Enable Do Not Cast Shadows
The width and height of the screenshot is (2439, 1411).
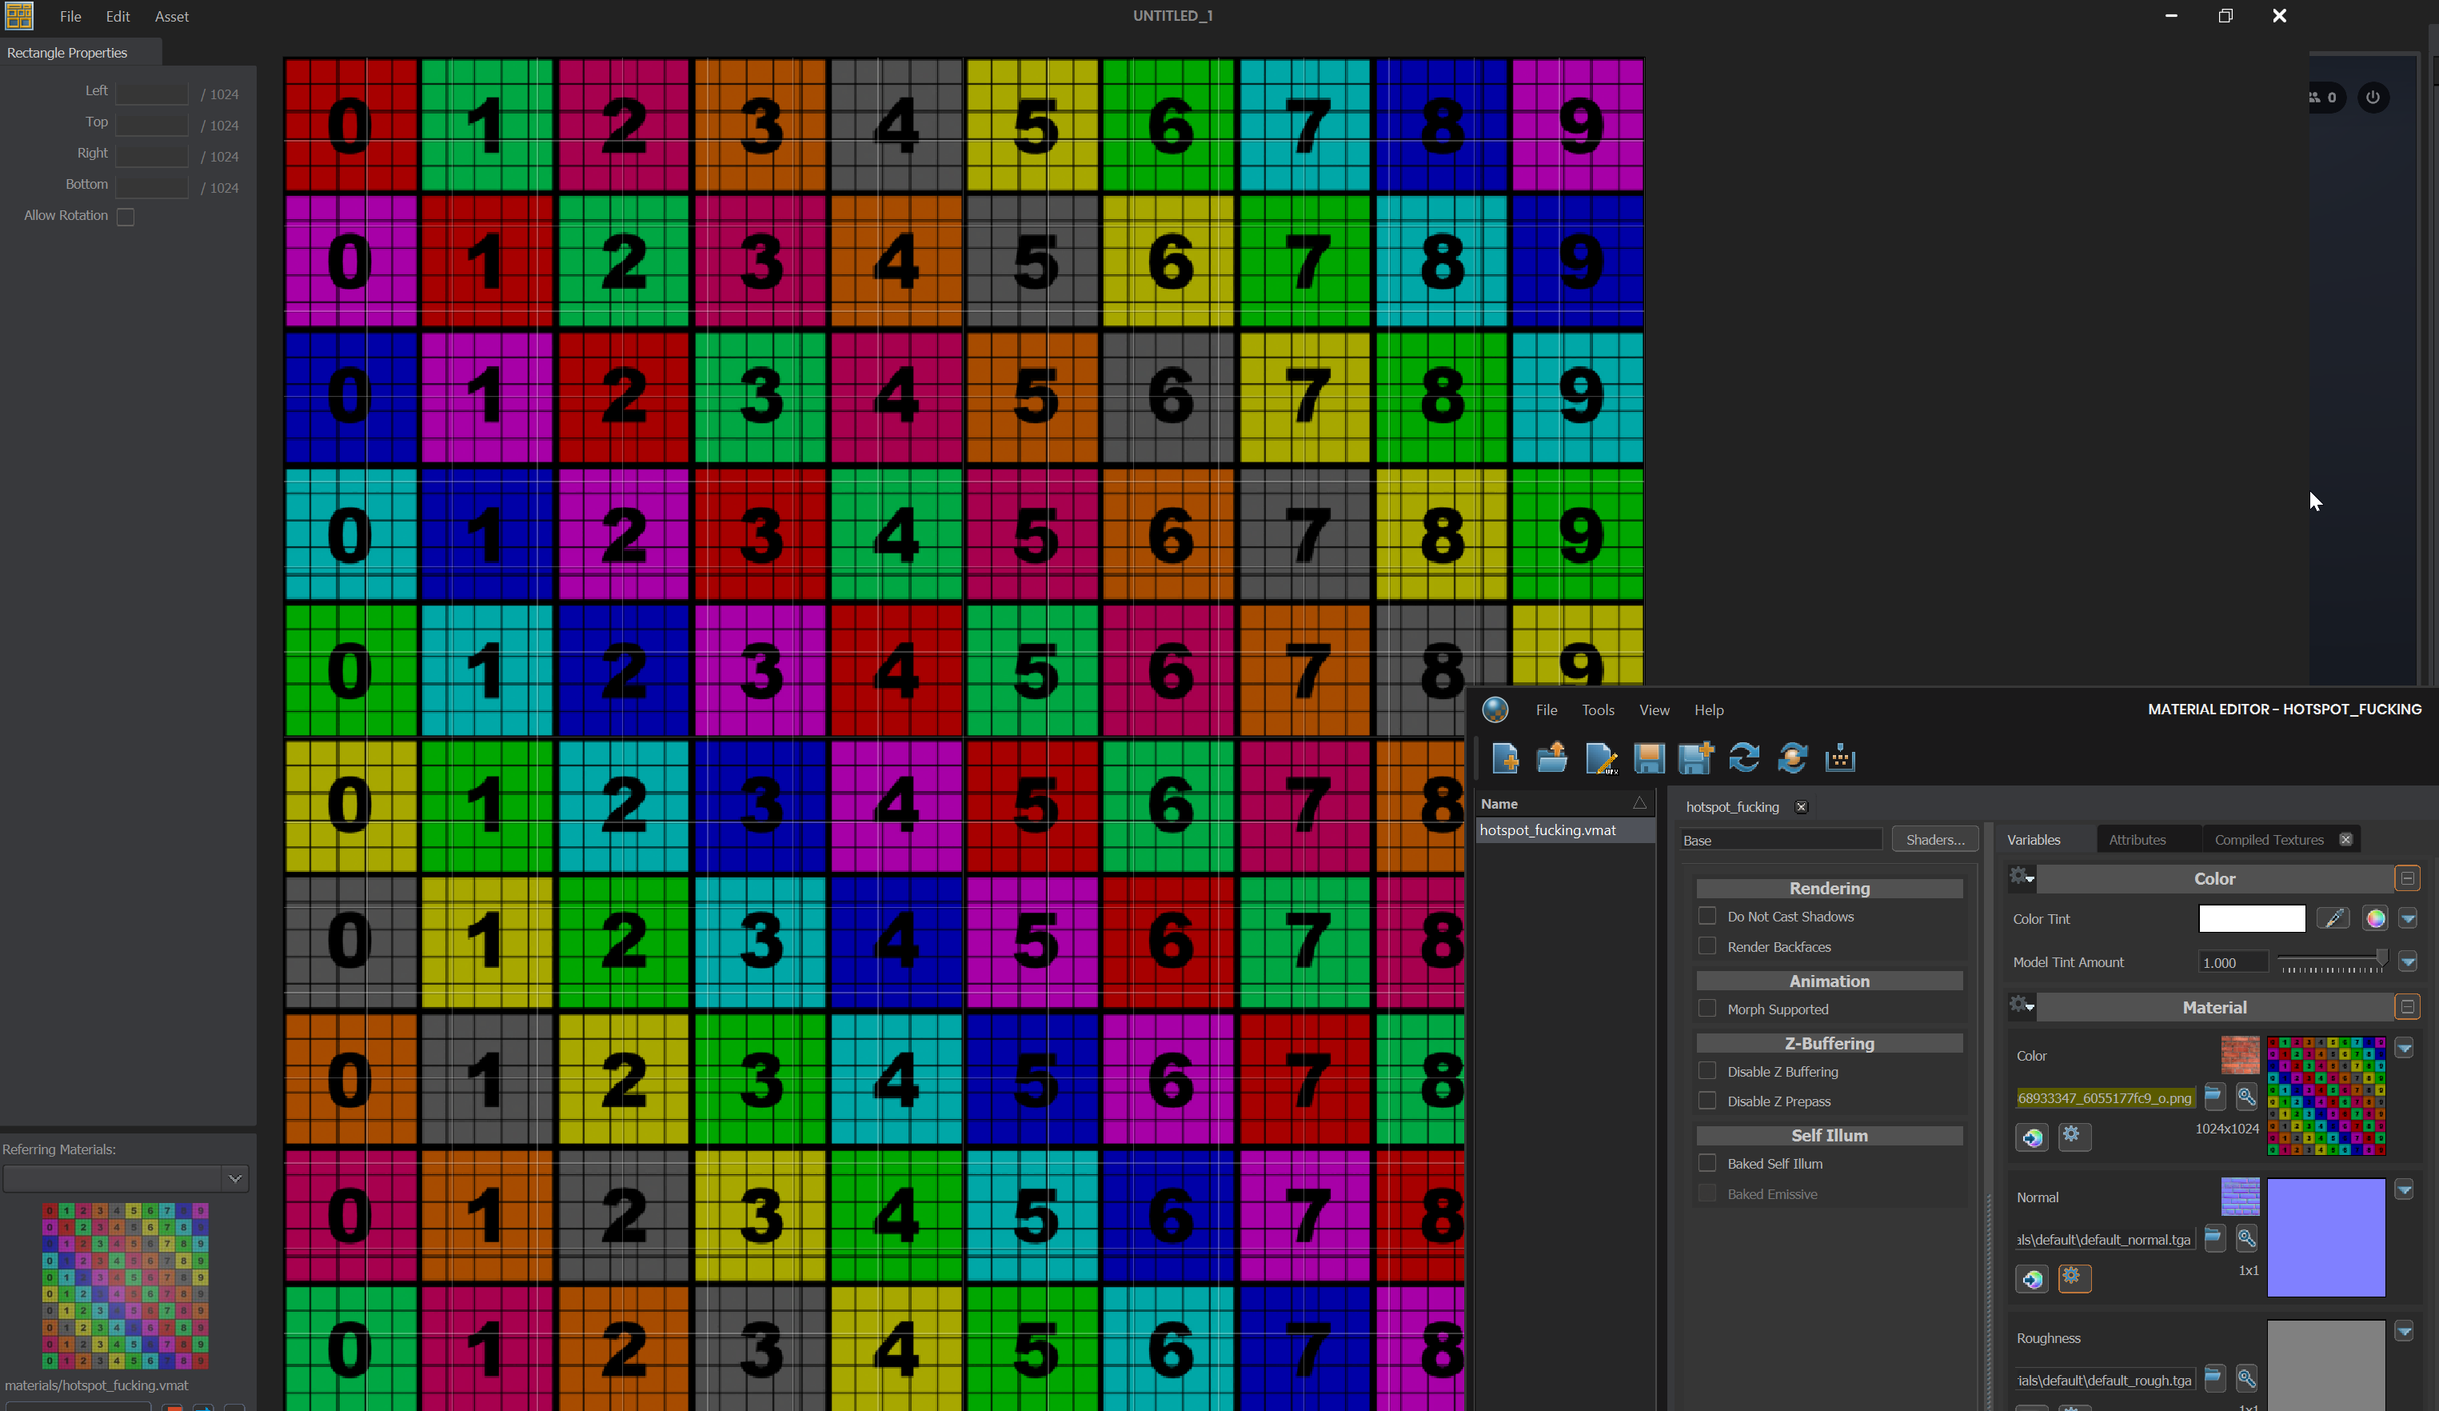1707,915
